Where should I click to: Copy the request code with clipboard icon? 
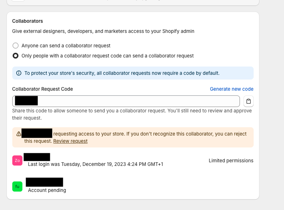click(x=249, y=101)
